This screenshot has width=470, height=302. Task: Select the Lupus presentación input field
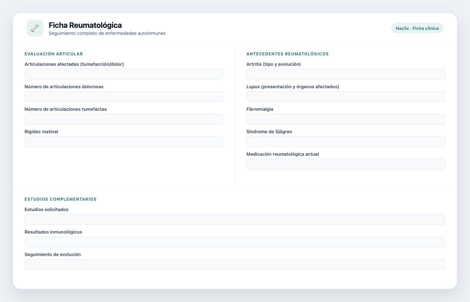click(346, 97)
